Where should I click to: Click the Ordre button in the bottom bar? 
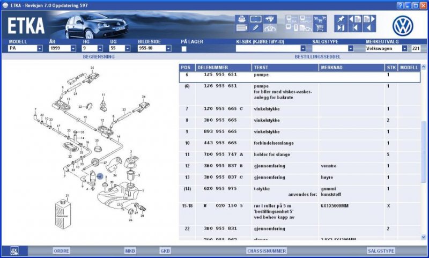61,250
